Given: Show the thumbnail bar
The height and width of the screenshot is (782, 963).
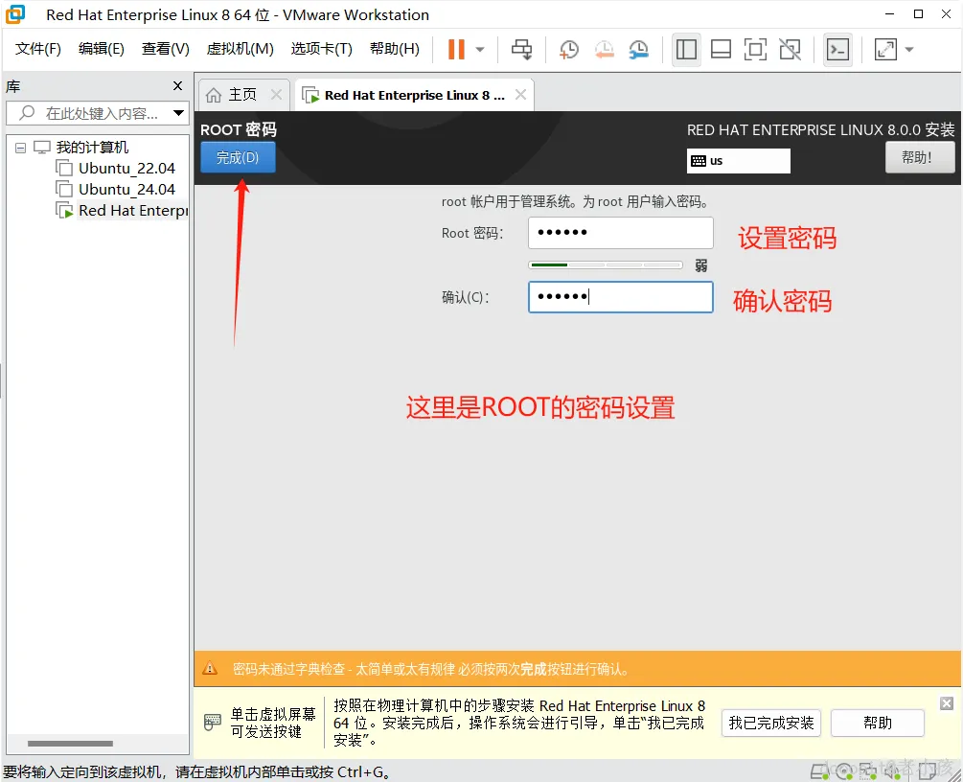Looking at the screenshot, I should [721, 49].
